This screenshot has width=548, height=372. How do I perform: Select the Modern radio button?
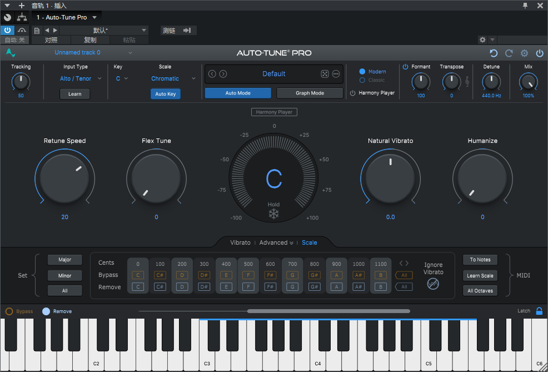click(362, 71)
